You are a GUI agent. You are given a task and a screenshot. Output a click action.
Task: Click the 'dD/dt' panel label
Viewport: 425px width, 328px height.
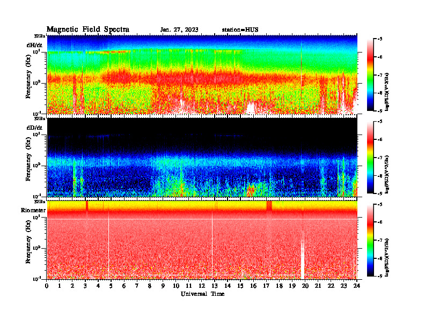click(34, 128)
